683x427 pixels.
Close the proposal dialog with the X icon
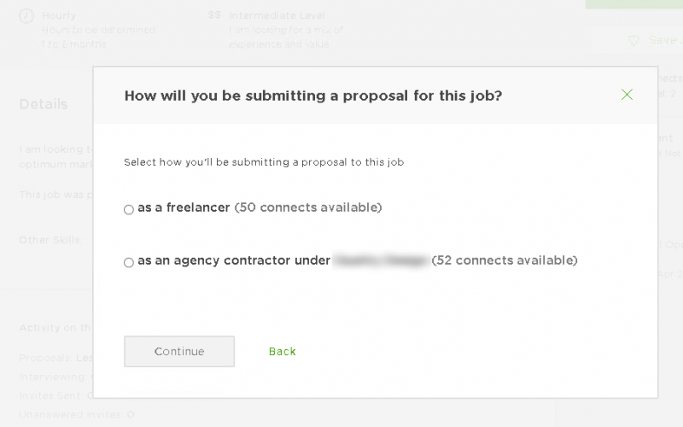pyautogui.click(x=627, y=95)
